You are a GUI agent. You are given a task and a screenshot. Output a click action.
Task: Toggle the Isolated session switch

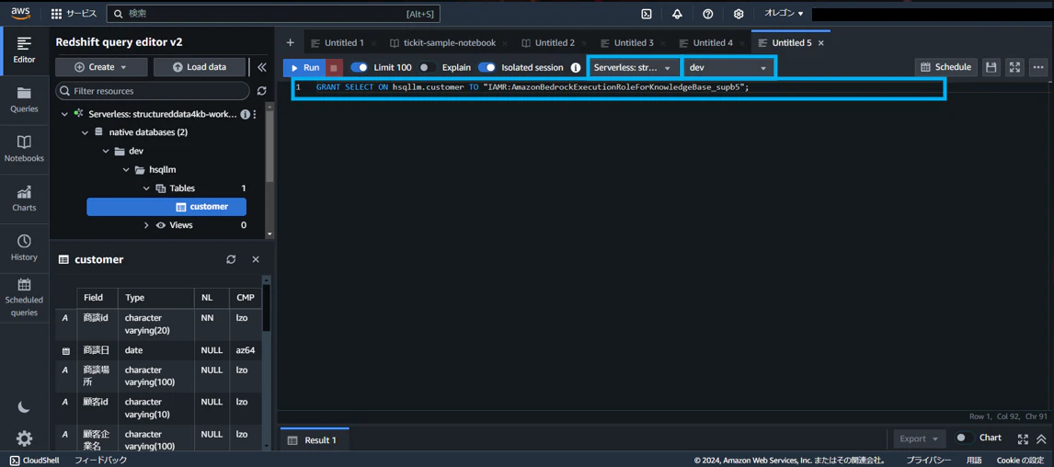(x=487, y=67)
